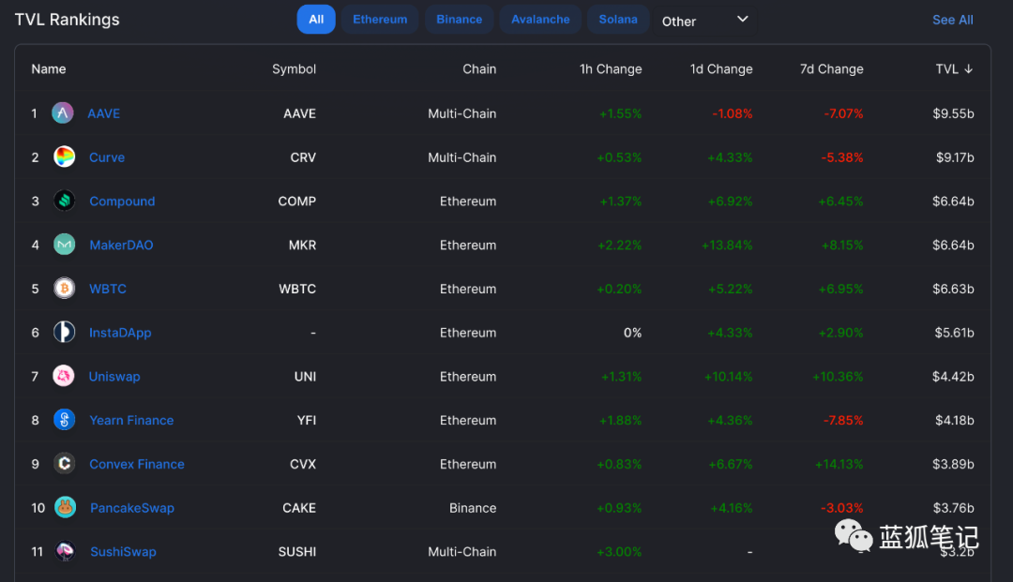Click AAVE's -7.07% 7d change
The height and width of the screenshot is (582, 1013).
click(x=843, y=113)
